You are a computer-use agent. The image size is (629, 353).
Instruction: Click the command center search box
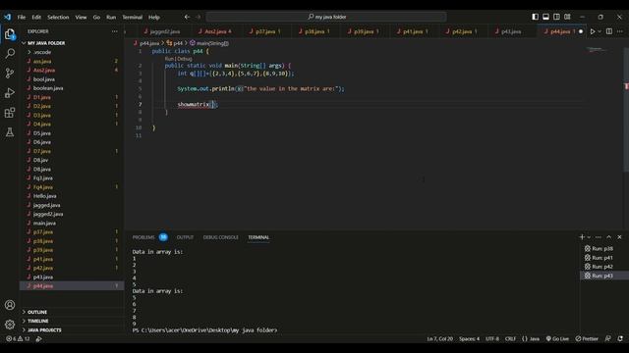(x=326, y=17)
